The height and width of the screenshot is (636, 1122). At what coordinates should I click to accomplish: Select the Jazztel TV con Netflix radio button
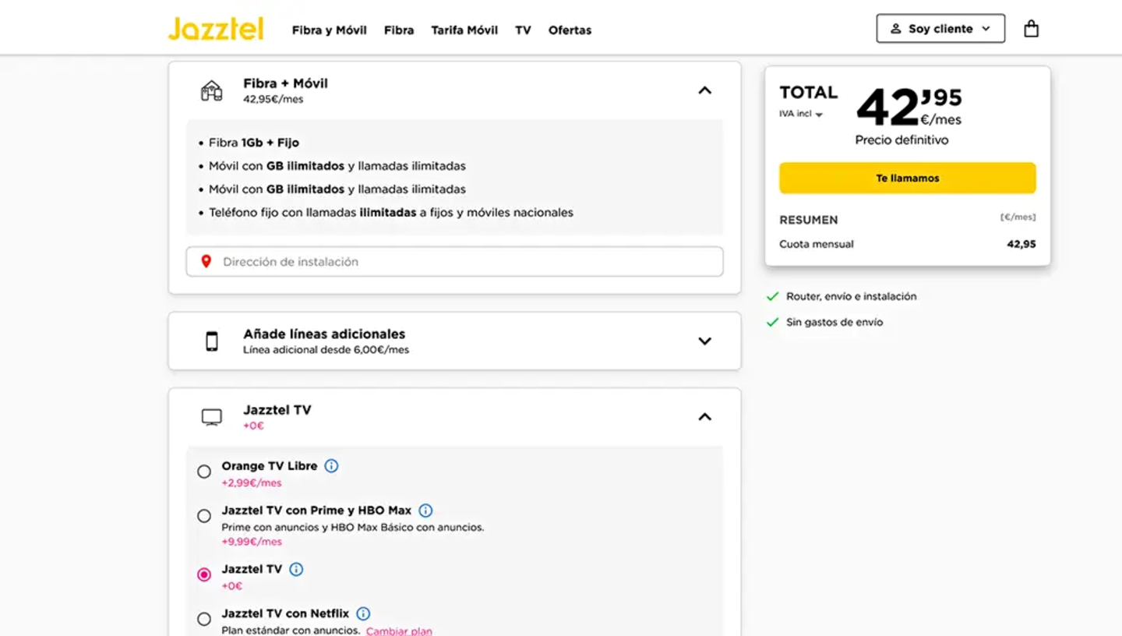click(x=204, y=619)
